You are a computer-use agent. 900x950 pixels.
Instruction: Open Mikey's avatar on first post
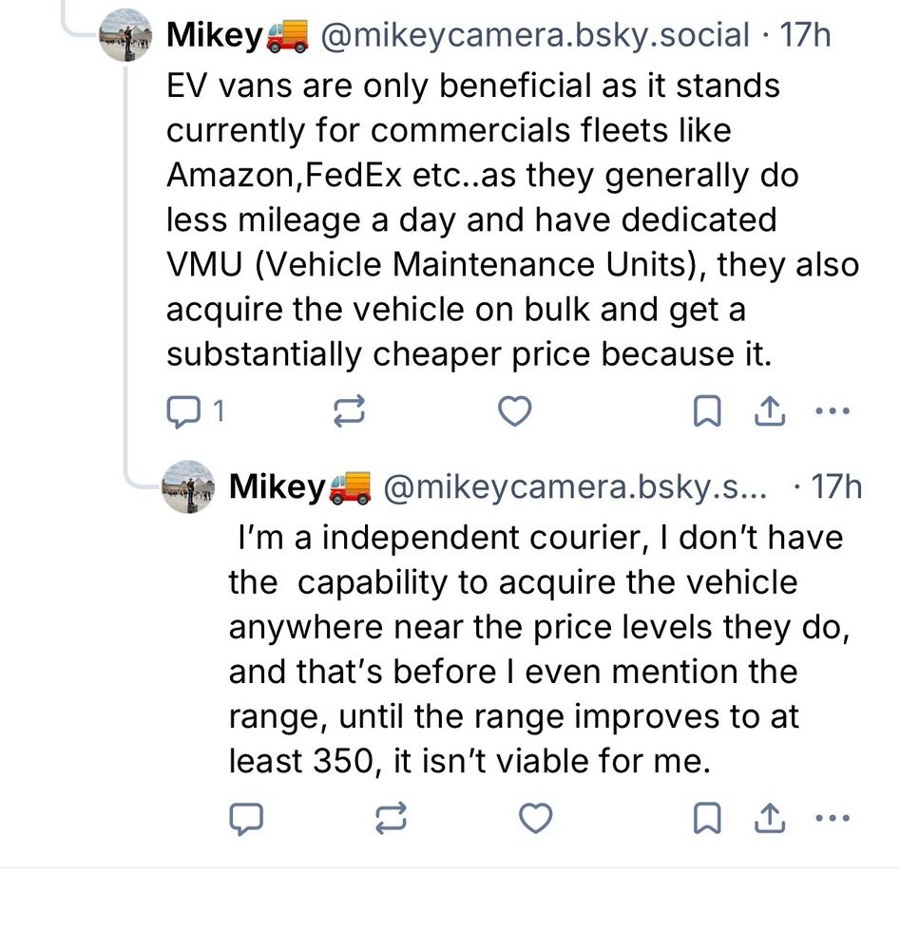point(124,35)
